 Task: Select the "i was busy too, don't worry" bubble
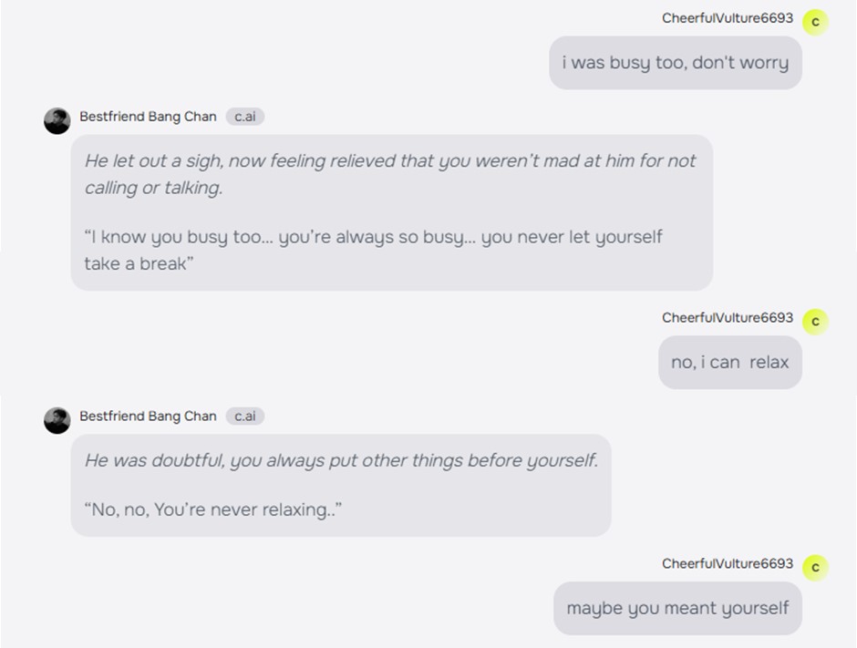coord(675,63)
